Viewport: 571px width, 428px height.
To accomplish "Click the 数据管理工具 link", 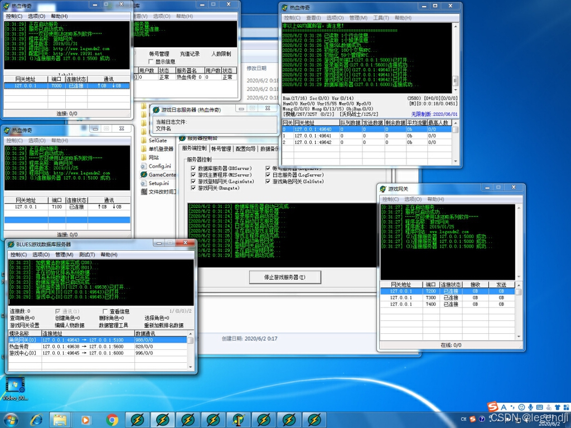I will (114, 325).
